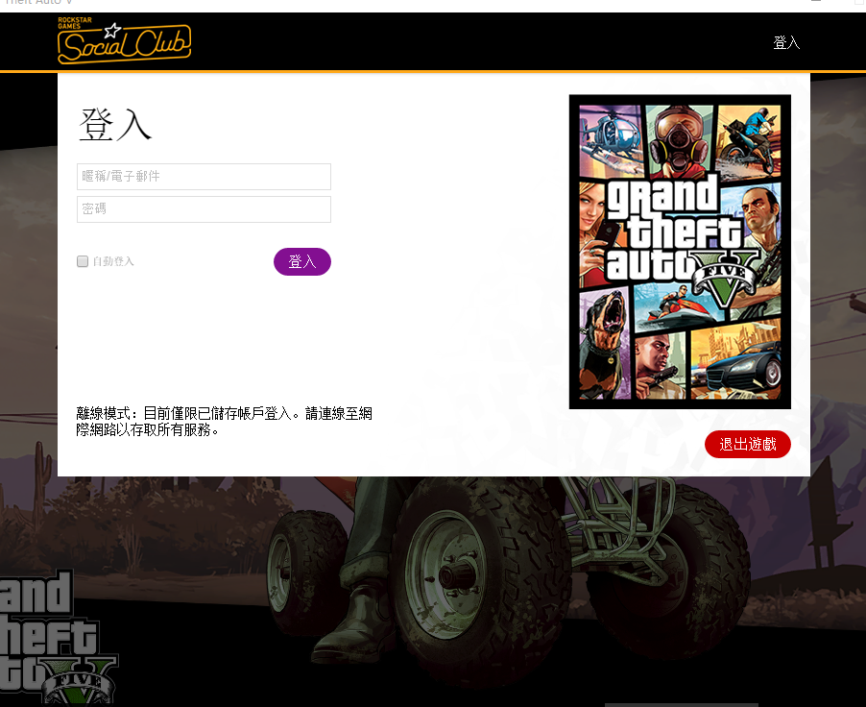The image size is (866, 707).
Task: Click the large 登入 heading text
Action: coord(115,126)
